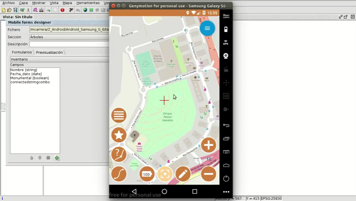Toggle the center on GPS button
The image size is (356, 201).
pyautogui.click(x=165, y=174)
